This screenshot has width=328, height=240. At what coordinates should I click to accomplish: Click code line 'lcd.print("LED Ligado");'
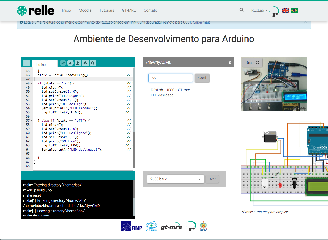point(63,96)
